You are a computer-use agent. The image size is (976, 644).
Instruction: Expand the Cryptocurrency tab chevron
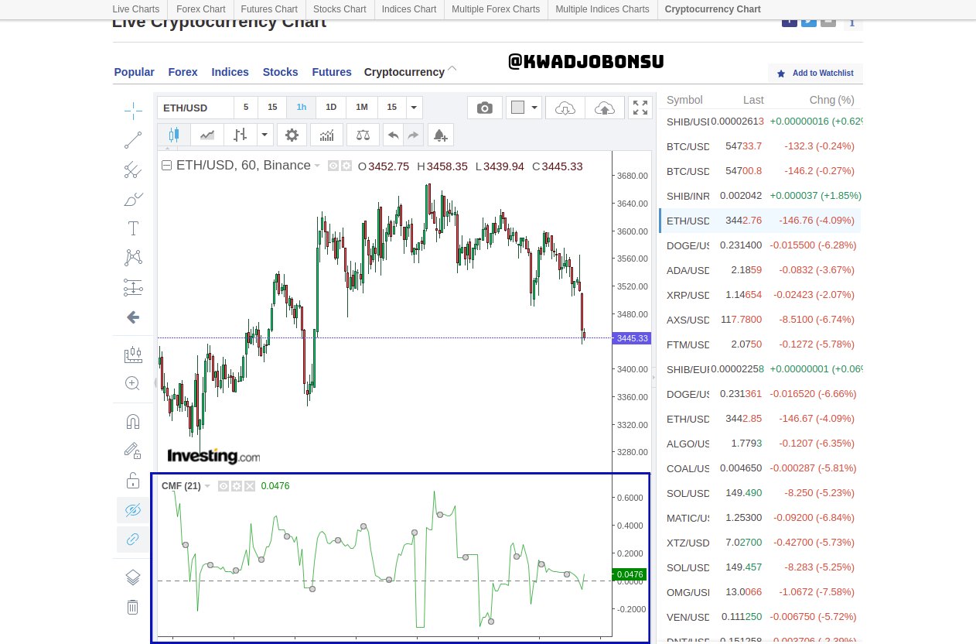point(452,69)
